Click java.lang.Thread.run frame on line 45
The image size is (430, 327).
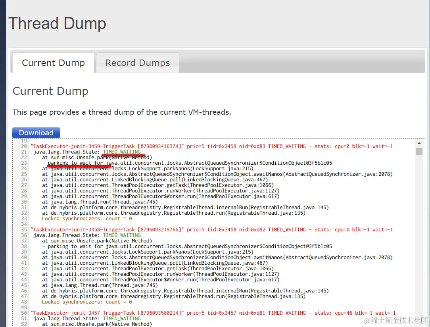pyautogui.click(x=100, y=285)
